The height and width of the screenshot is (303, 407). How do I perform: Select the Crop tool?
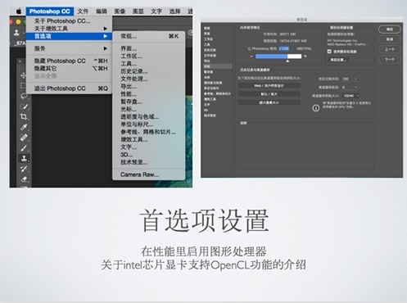(x=24, y=117)
